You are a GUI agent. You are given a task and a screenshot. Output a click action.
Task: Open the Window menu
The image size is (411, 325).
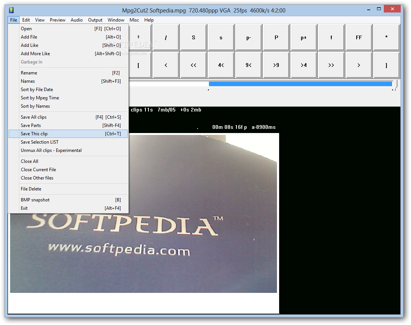[116, 20]
